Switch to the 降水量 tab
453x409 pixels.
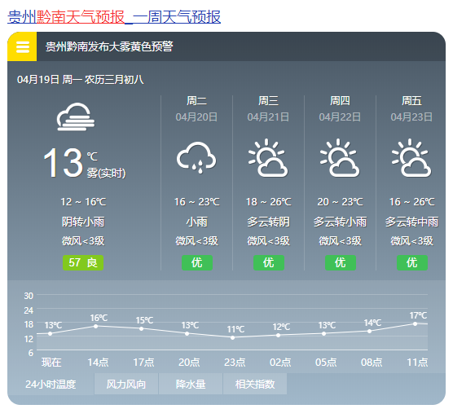coord(191,385)
